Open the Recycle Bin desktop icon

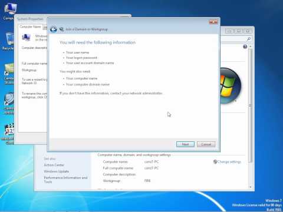pos(9,41)
